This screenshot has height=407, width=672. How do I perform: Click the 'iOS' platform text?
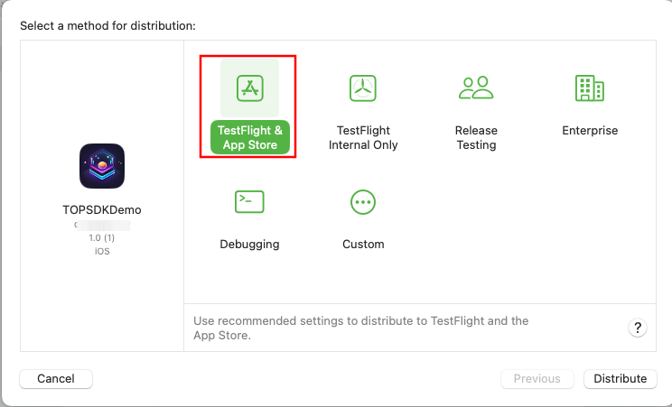click(x=102, y=252)
